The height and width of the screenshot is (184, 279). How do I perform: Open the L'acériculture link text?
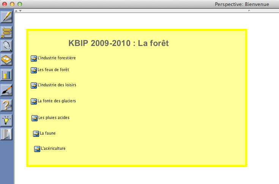click(x=53, y=149)
